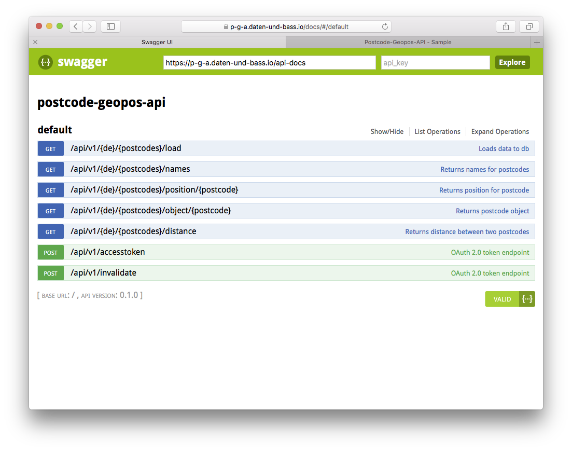The height and width of the screenshot is (451, 572).
Task: Expand POST badge for /accesstoken endpoint
Action: pyautogui.click(x=51, y=252)
